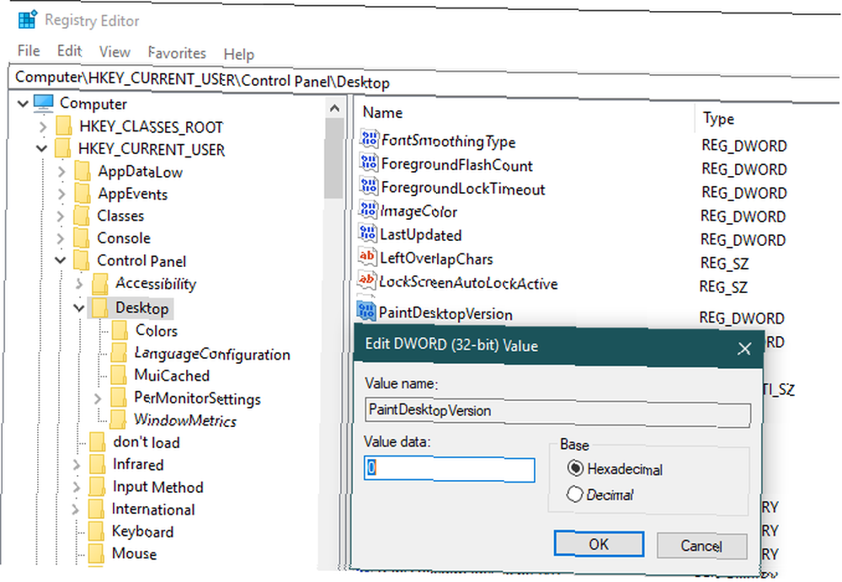This screenshot has height=582, width=842.
Task: Expand the AppEvents key
Action: (61, 194)
